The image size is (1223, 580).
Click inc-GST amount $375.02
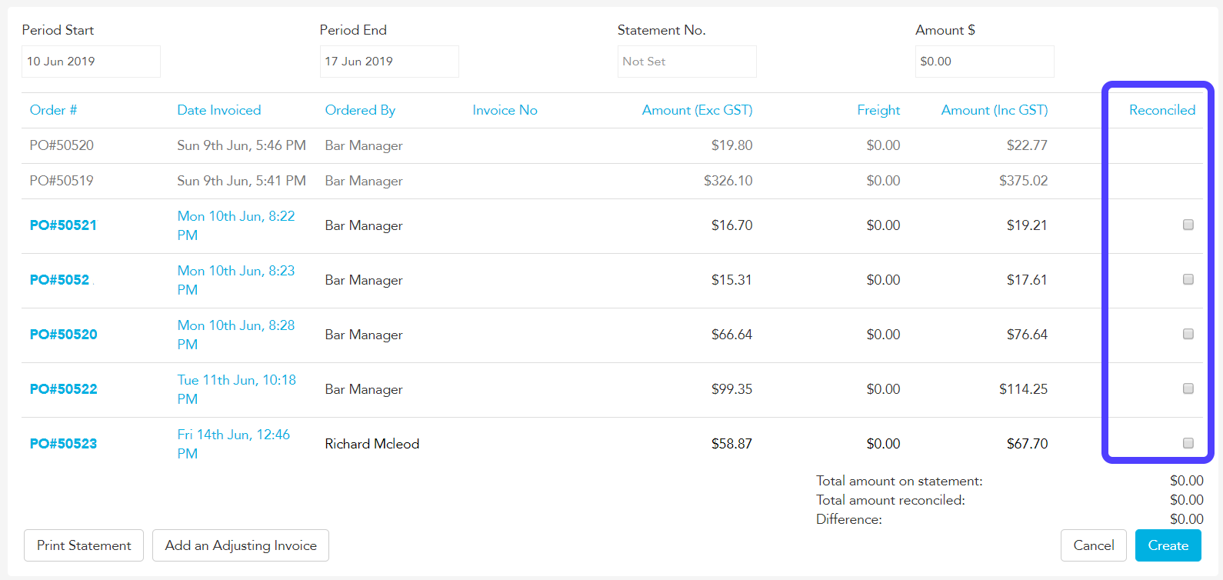(1023, 181)
